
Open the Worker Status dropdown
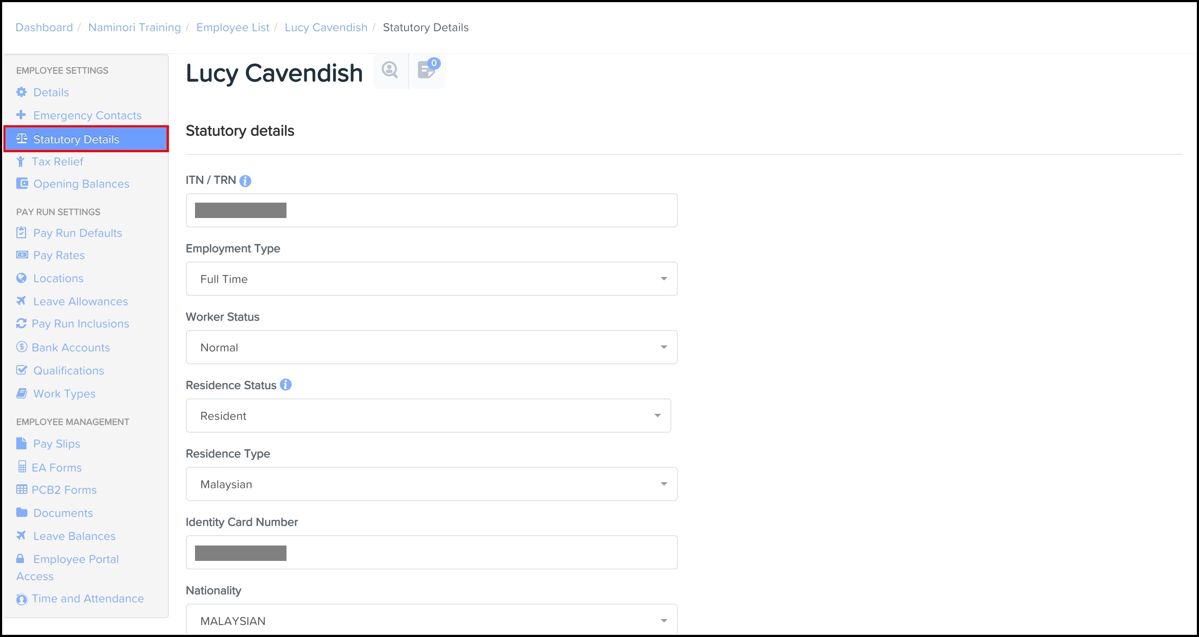click(431, 347)
